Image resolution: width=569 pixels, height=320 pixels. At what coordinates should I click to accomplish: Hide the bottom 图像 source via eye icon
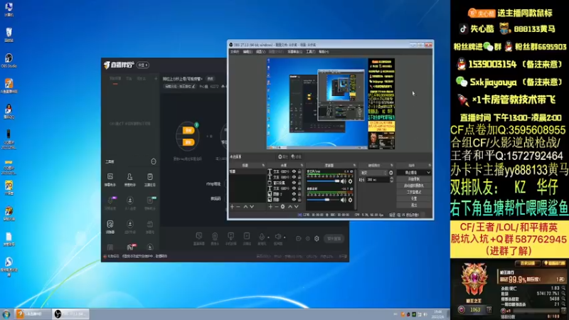click(294, 200)
